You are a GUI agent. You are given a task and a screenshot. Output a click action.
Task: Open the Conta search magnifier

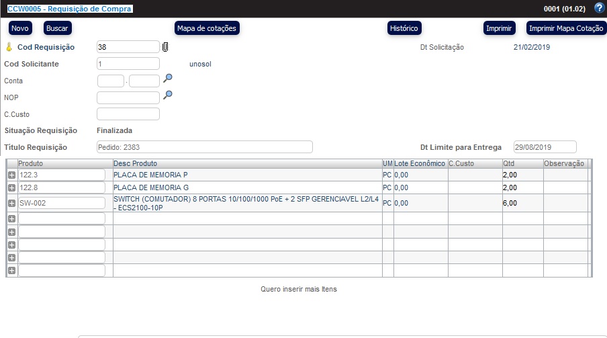click(x=168, y=78)
